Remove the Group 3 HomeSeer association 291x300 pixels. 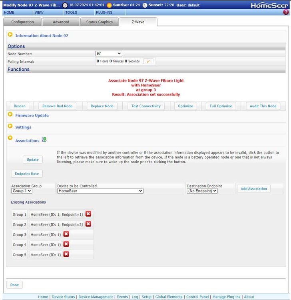coord(66,234)
